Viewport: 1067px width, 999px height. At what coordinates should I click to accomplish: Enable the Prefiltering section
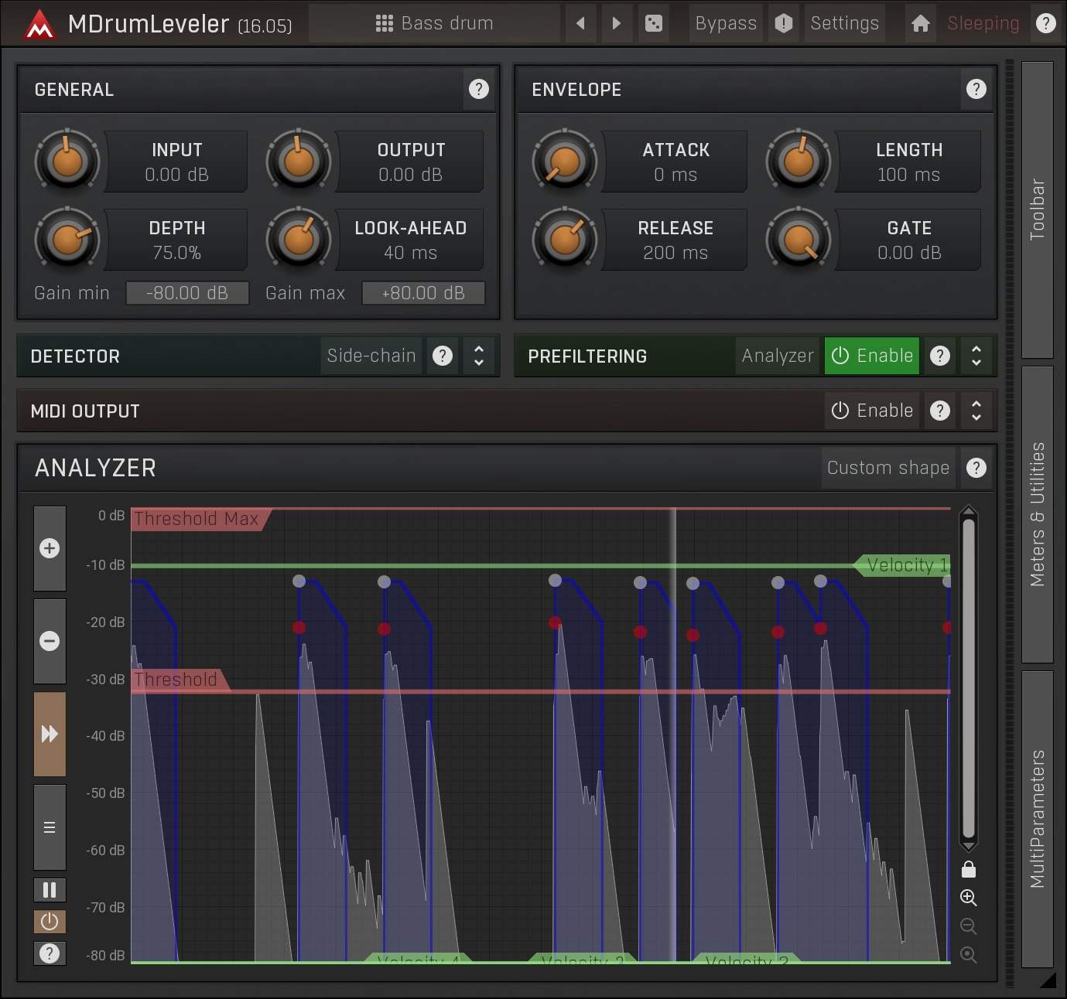(x=872, y=356)
